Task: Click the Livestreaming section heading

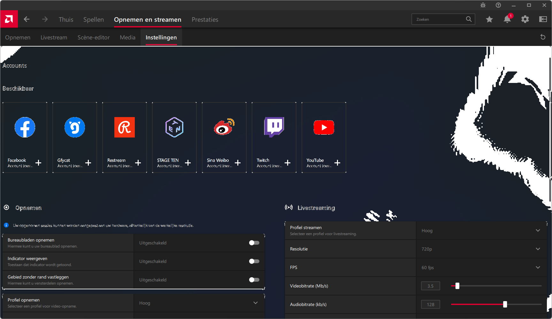Action: [316, 208]
